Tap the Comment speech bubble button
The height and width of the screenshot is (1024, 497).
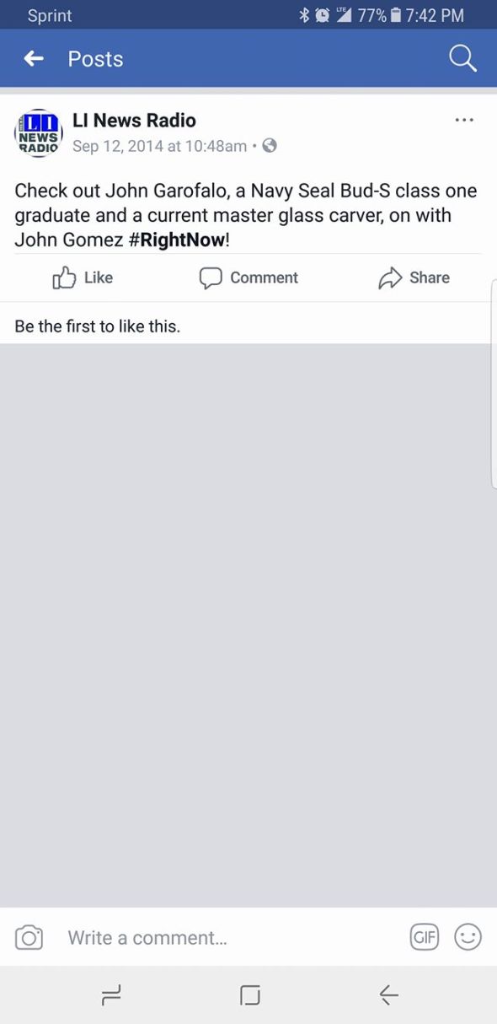248,278
